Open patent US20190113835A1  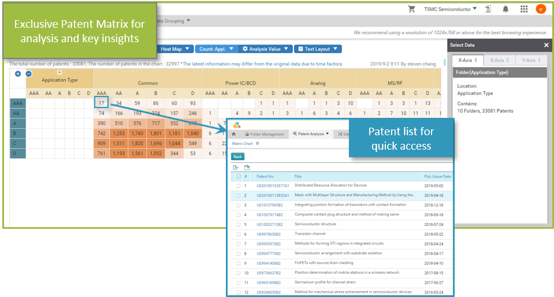tap(273, 195)
